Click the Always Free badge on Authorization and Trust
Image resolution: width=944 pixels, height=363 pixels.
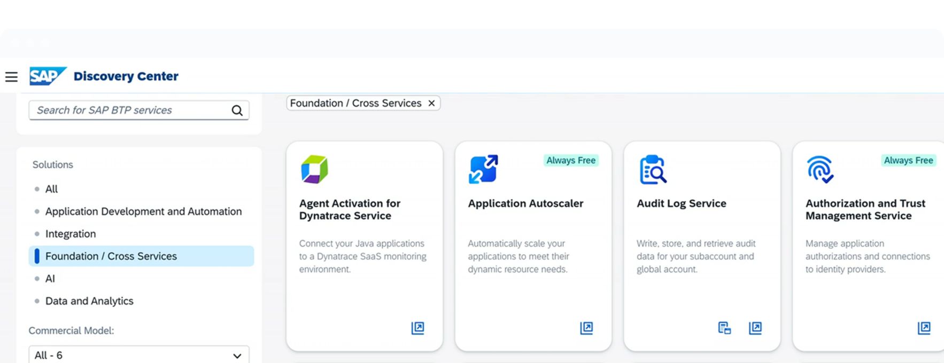[x=908, y=160]
